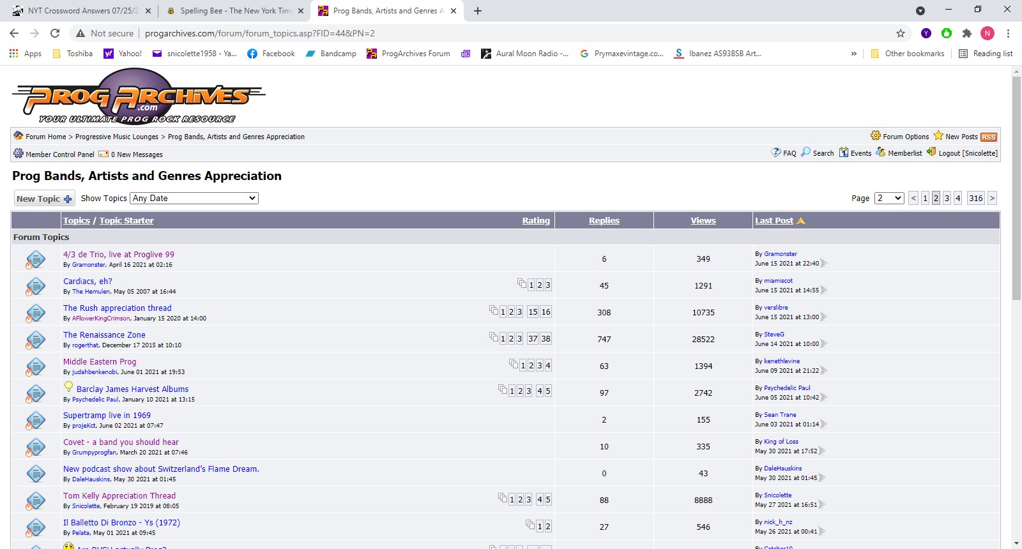Sort by Views column header
The image size is (1022, 549).
coord(703,220)
